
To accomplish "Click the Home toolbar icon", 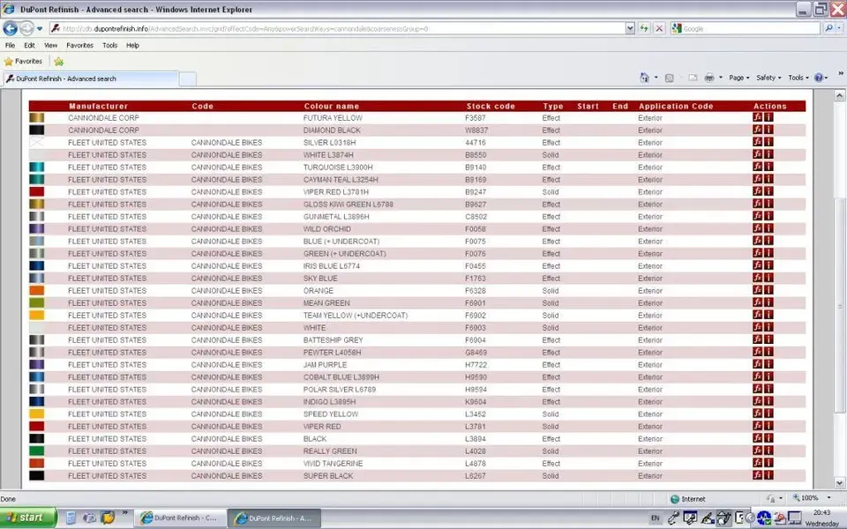I will point(644,78).
